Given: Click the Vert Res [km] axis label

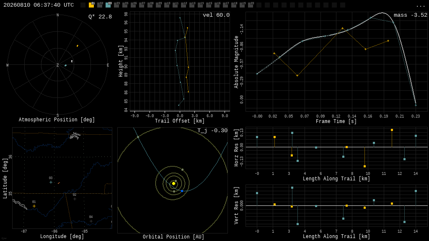Looking at the screenshot, I should pos(236,205).
